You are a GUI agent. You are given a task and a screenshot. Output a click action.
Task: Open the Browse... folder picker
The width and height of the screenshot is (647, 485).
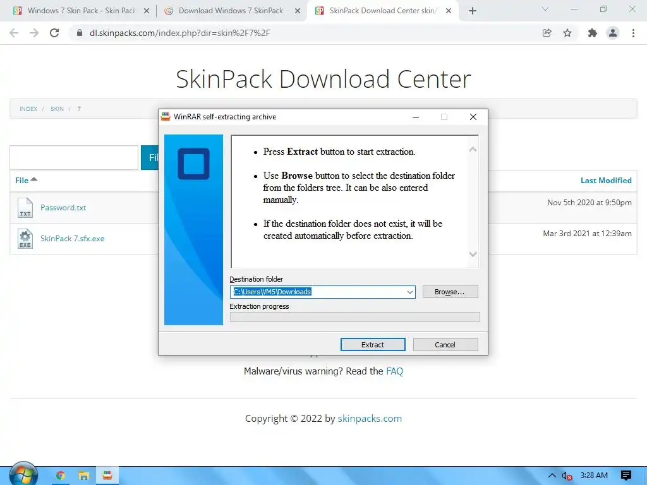[450, 292]
